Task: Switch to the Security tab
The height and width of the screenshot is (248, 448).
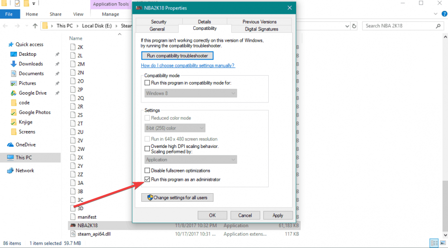Action: [159, 21]
